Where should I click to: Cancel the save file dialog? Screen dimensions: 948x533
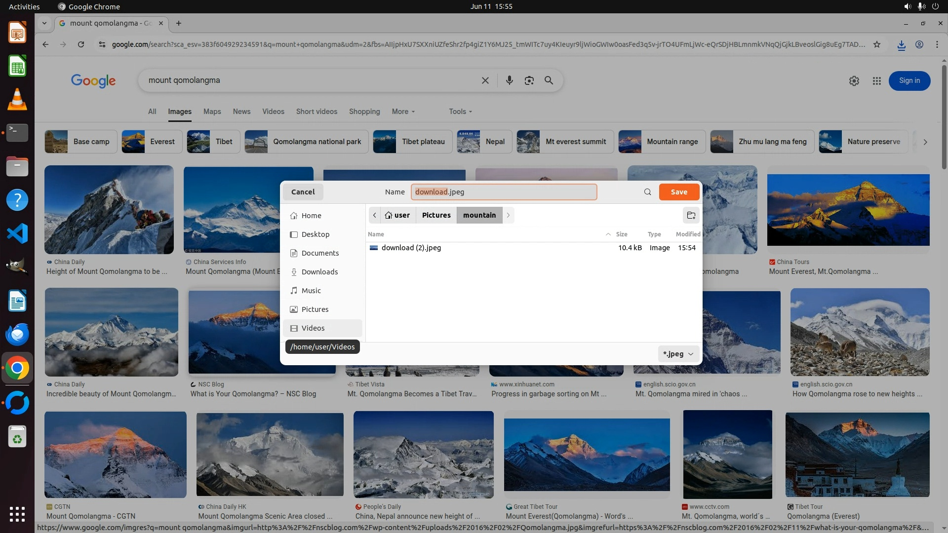pyautogui.click(x=303, y=192)
